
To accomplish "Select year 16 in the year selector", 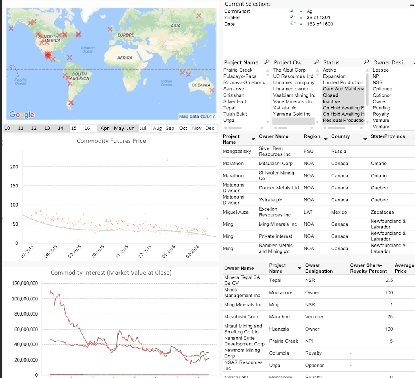I will tap(87, 128).
